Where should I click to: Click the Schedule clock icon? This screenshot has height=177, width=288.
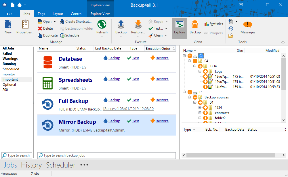pyautogui.click(x=62, y=35)
